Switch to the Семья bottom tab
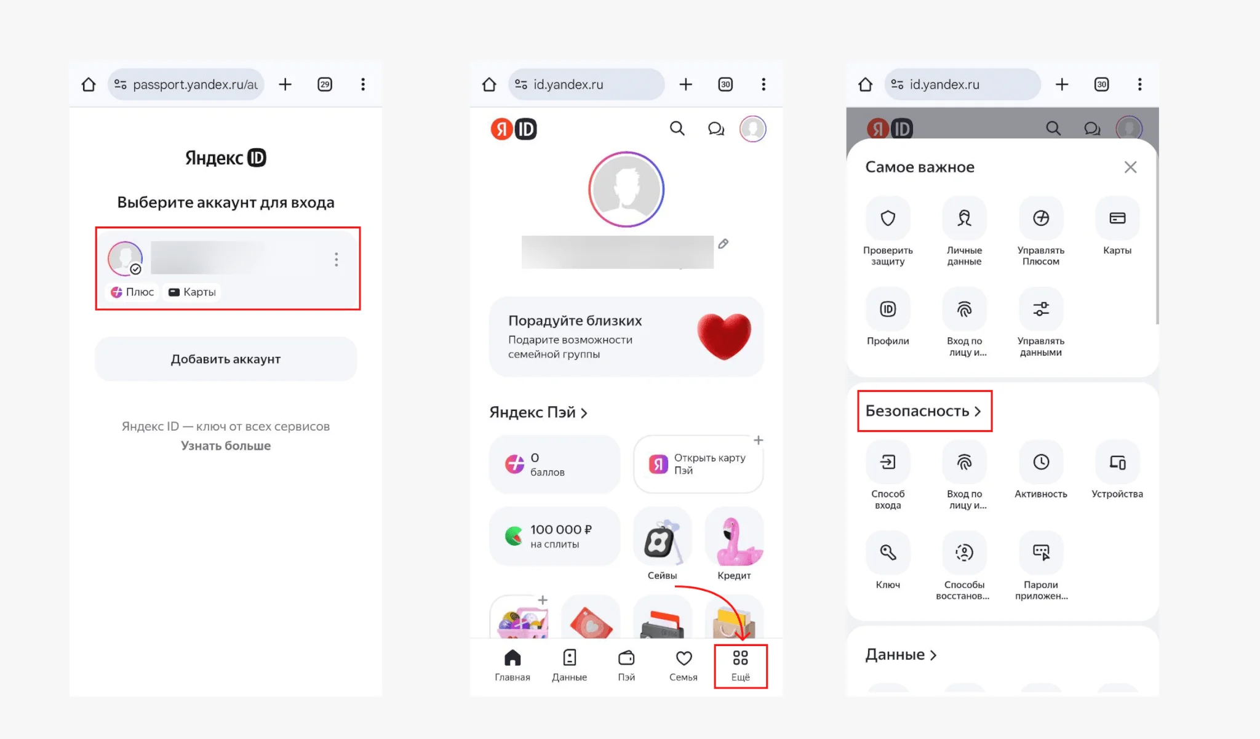The height and width of the screenshot is (739, 1260). [683, 666]
